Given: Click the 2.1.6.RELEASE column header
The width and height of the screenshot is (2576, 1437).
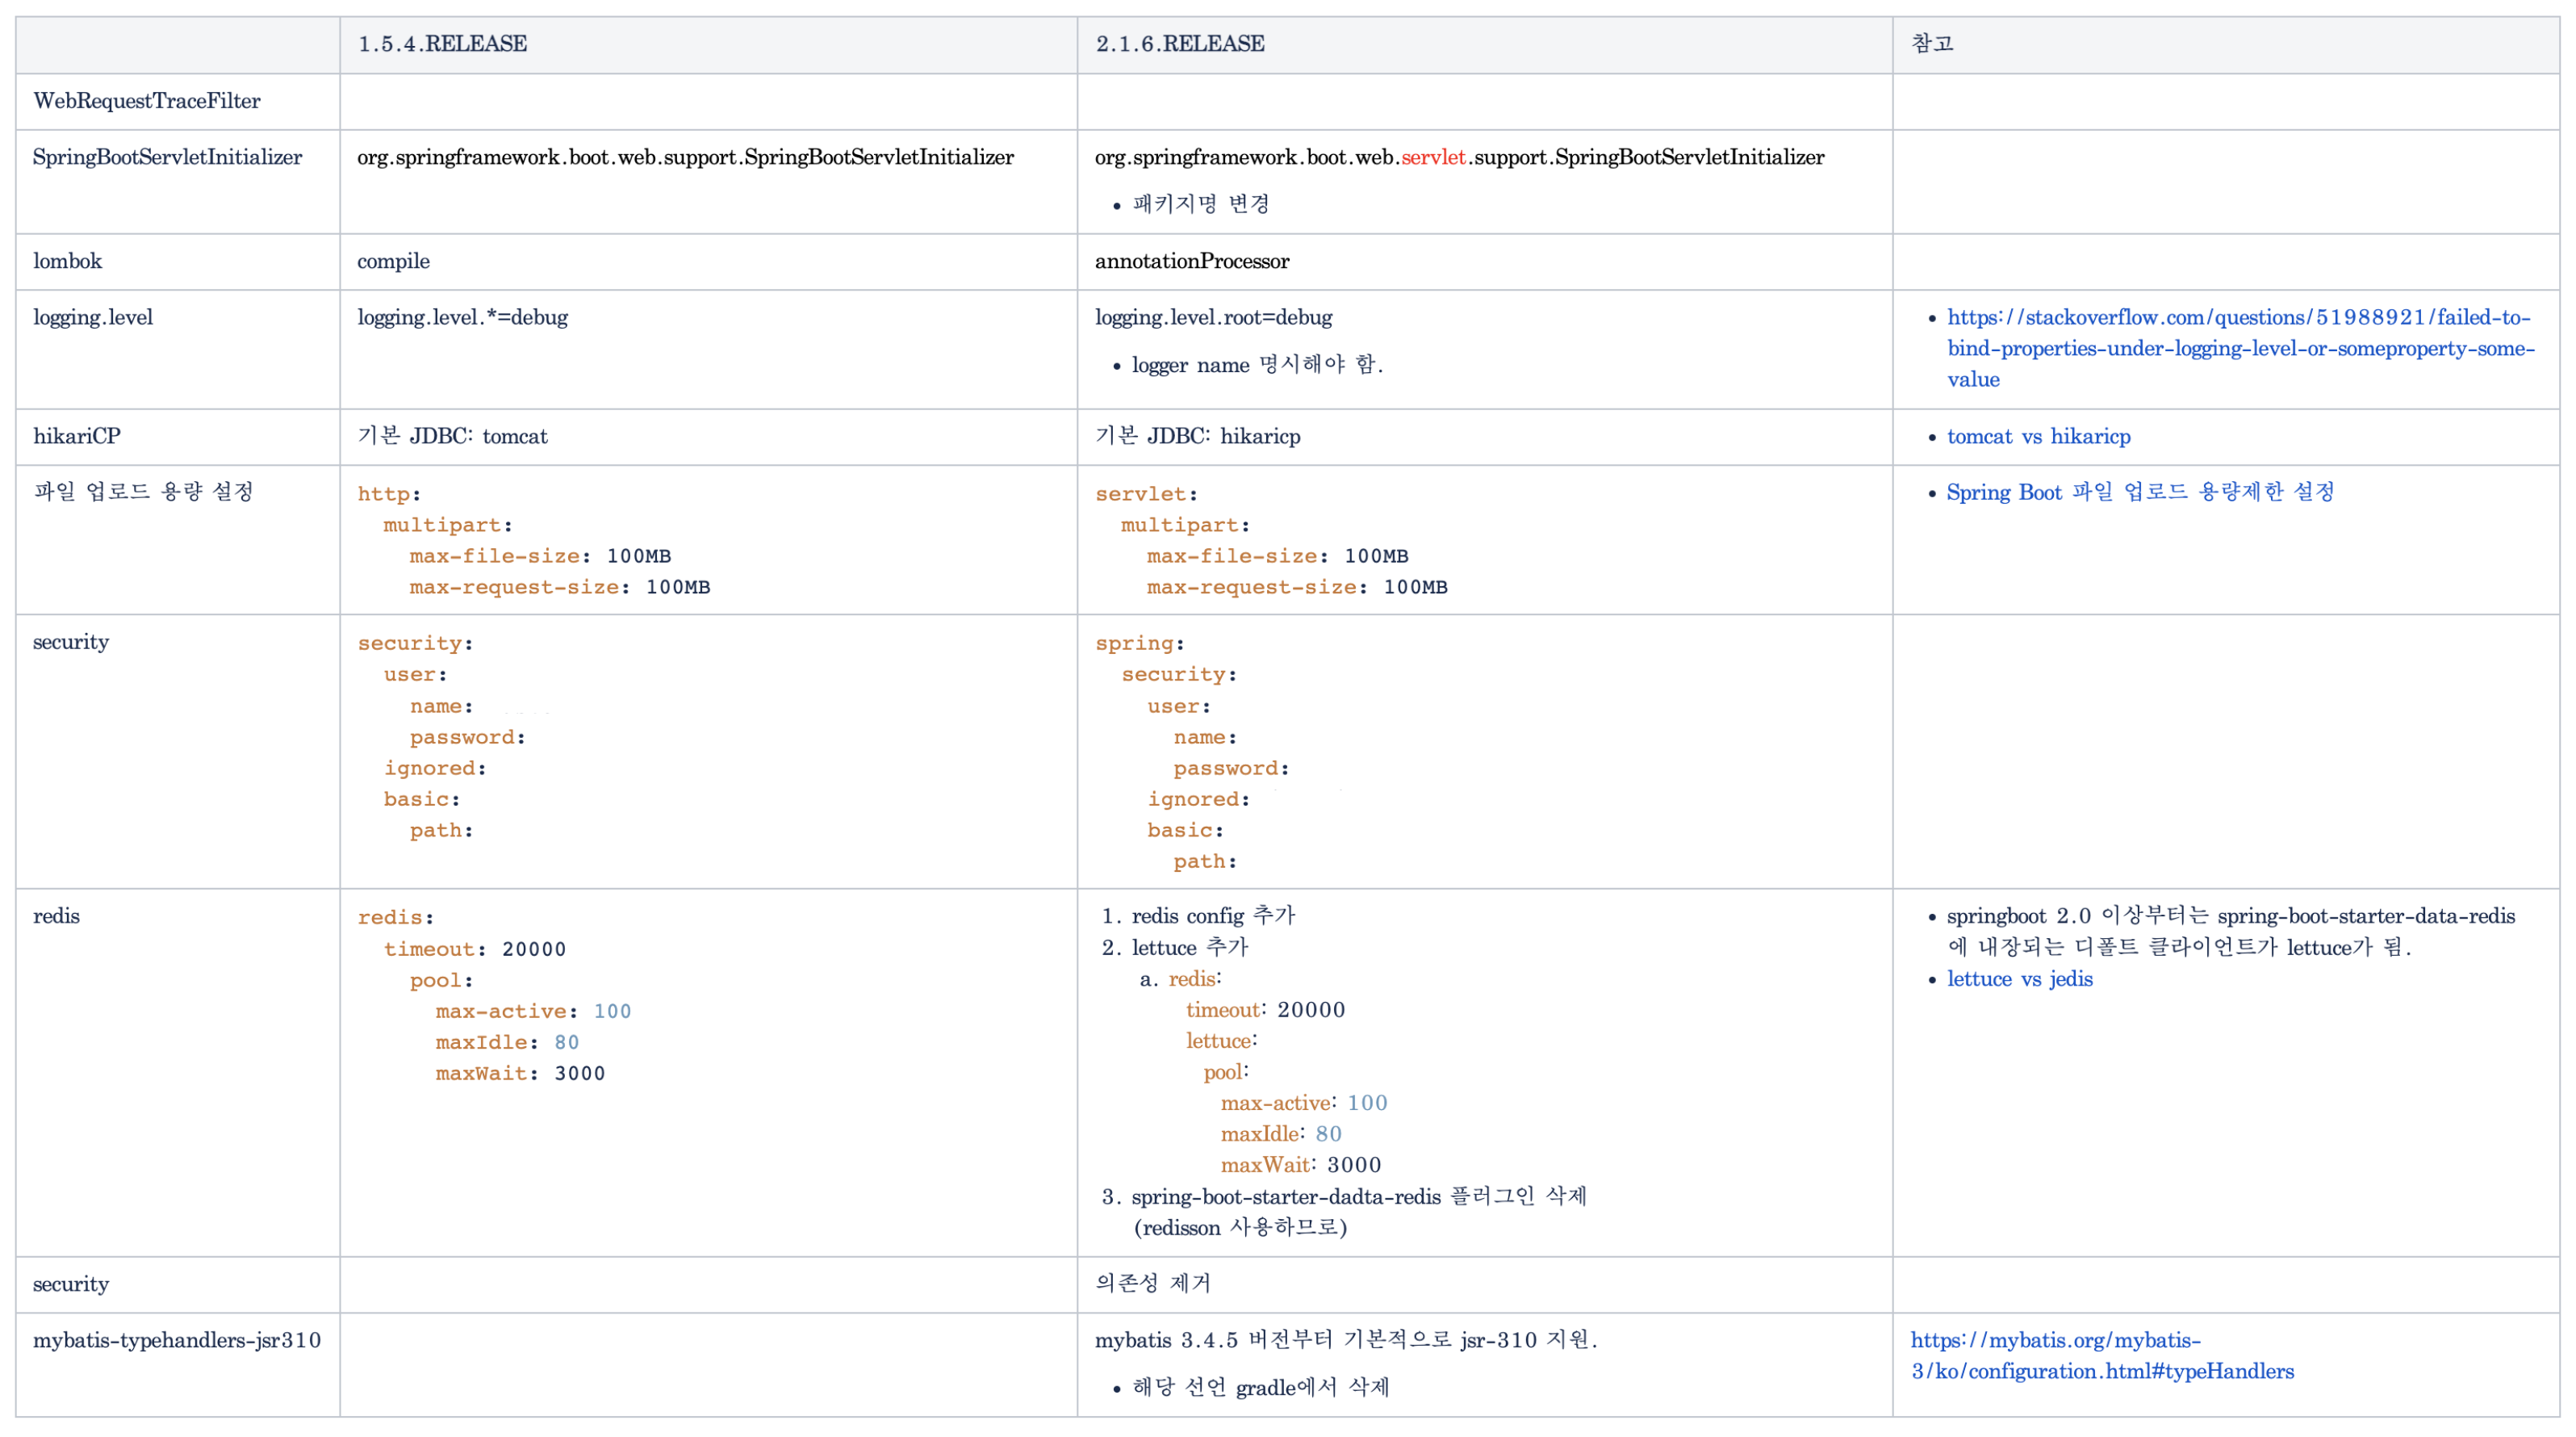Looking at the screenshot, I should point(1180,44).
